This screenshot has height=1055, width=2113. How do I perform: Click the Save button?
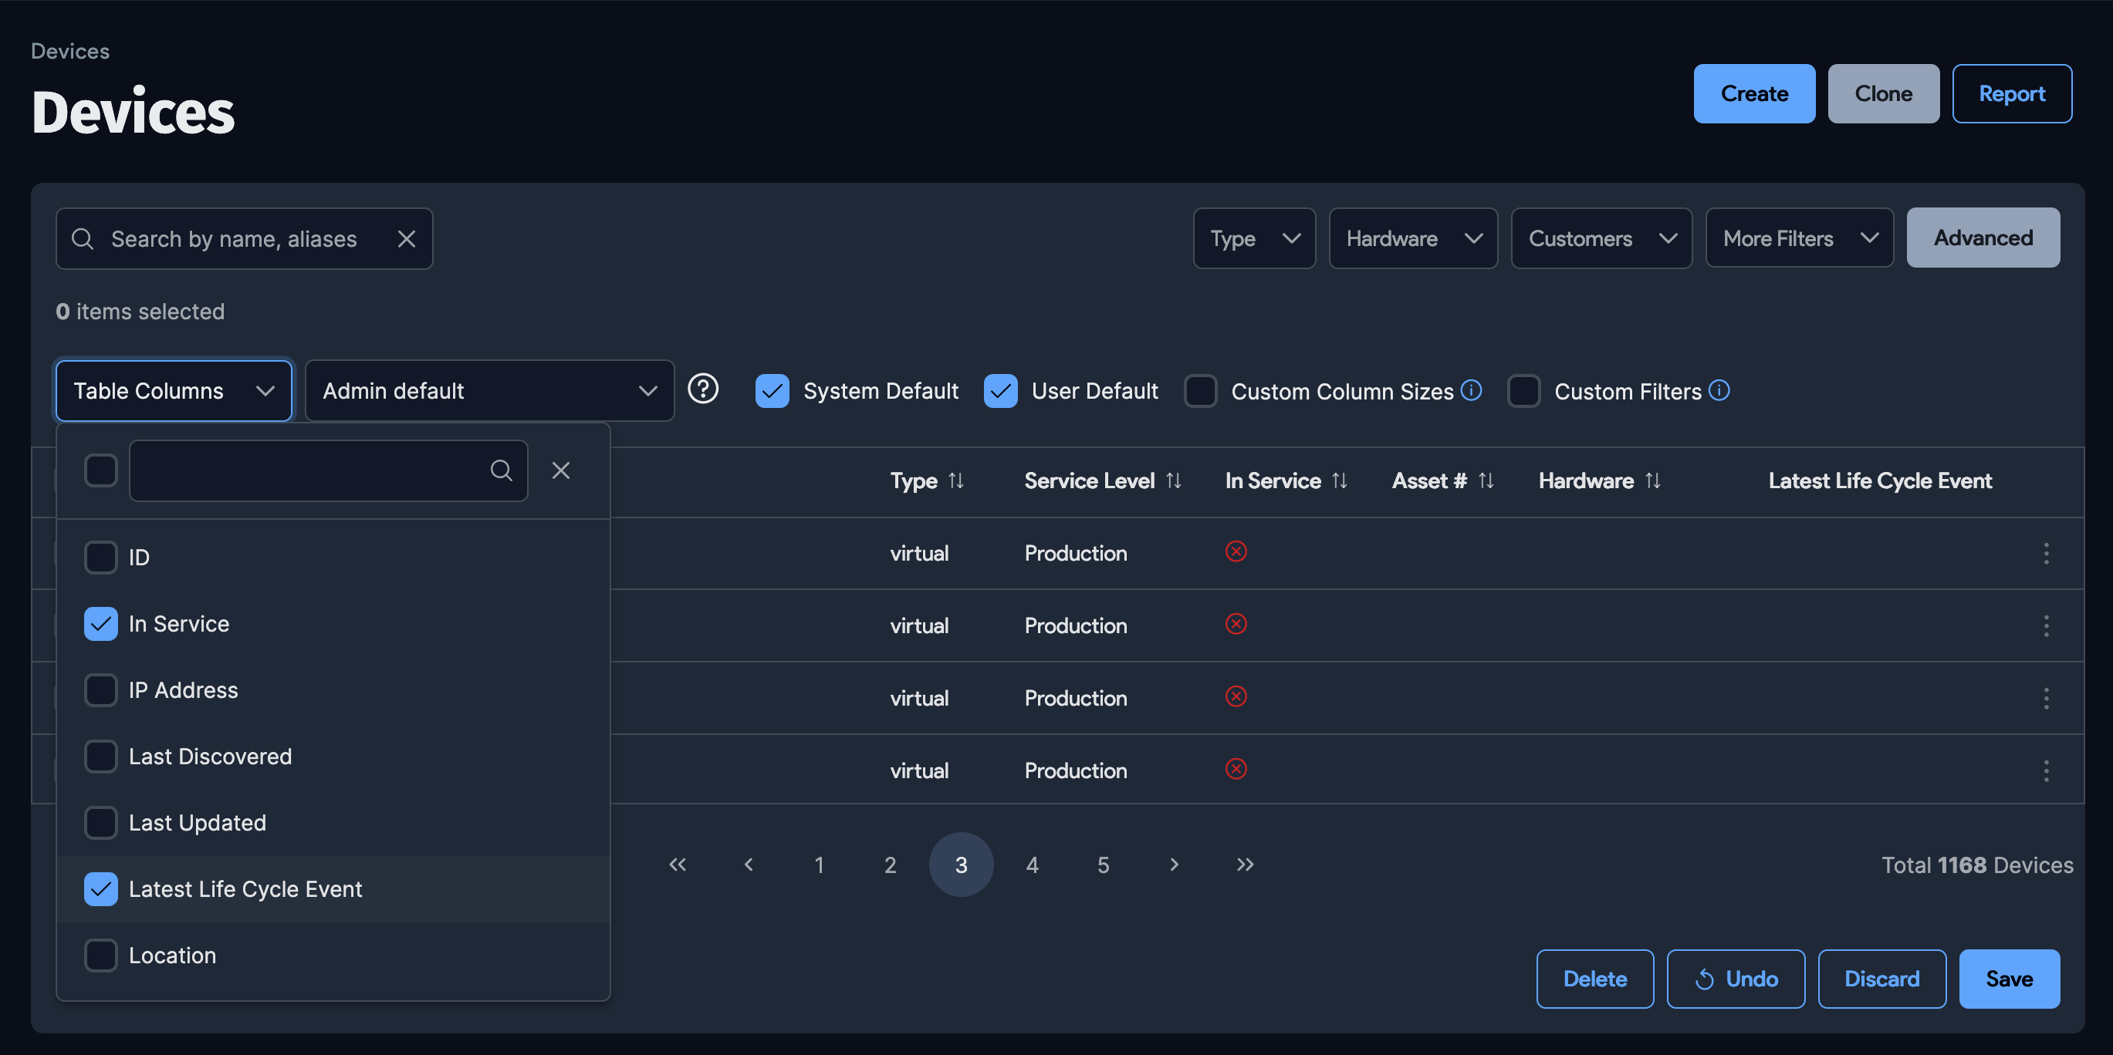pos(2009,979)
